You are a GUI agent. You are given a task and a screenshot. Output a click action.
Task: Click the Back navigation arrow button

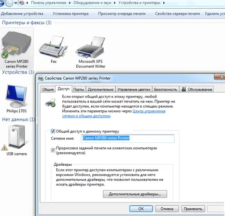click(2, 3)
